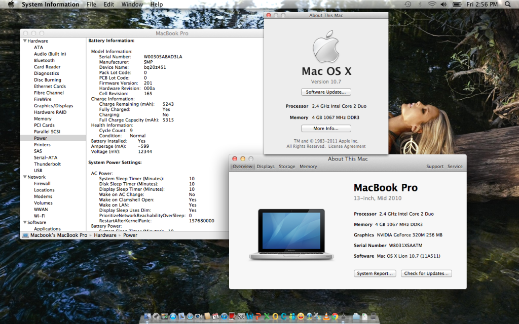Viewport: 519px width, 324px height.
Task: Open the Service tab
Action: pyautogui.click(x=455, y=167)
